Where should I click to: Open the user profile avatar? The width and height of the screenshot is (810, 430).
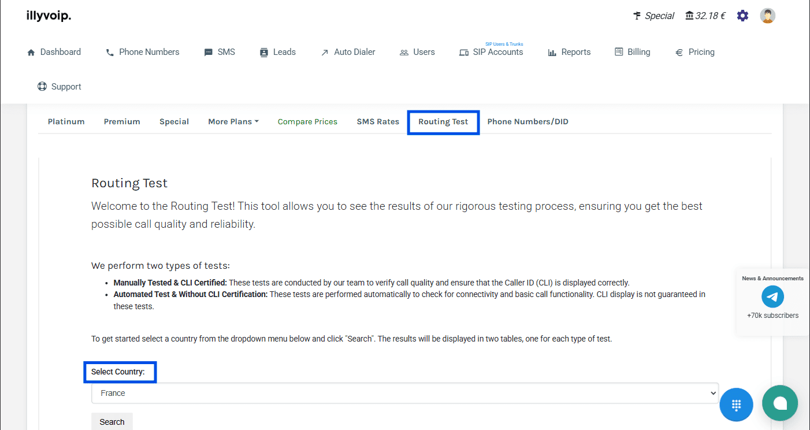coord(767,16)
